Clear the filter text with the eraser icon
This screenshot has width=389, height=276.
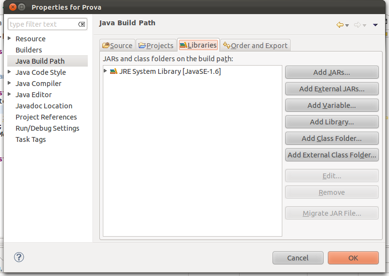click(x=81, y=24)
